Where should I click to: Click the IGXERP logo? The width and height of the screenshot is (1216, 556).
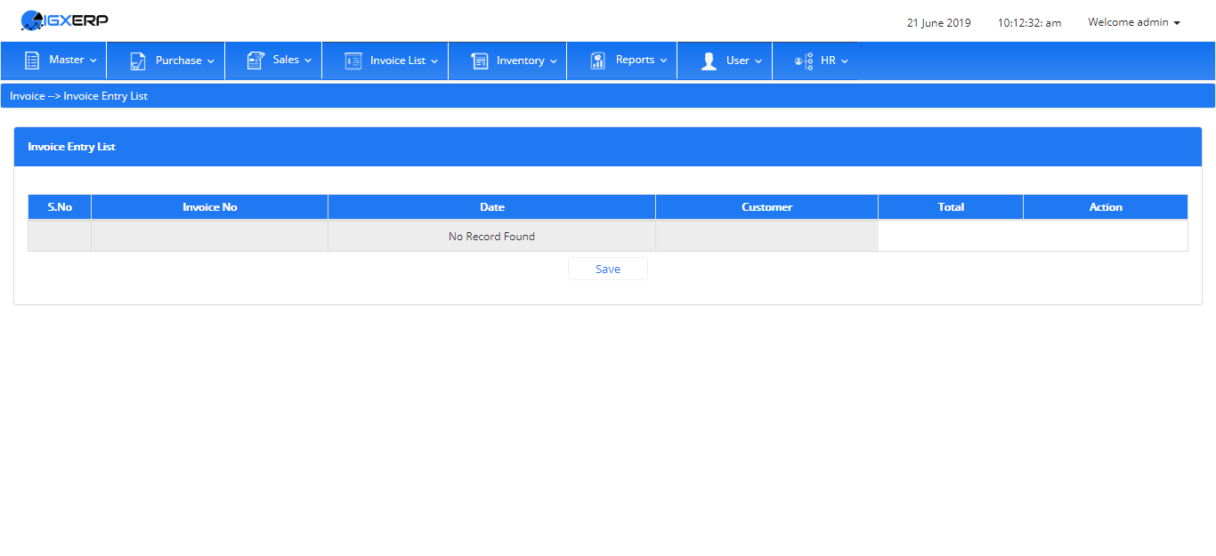click(x=64, y=20)
